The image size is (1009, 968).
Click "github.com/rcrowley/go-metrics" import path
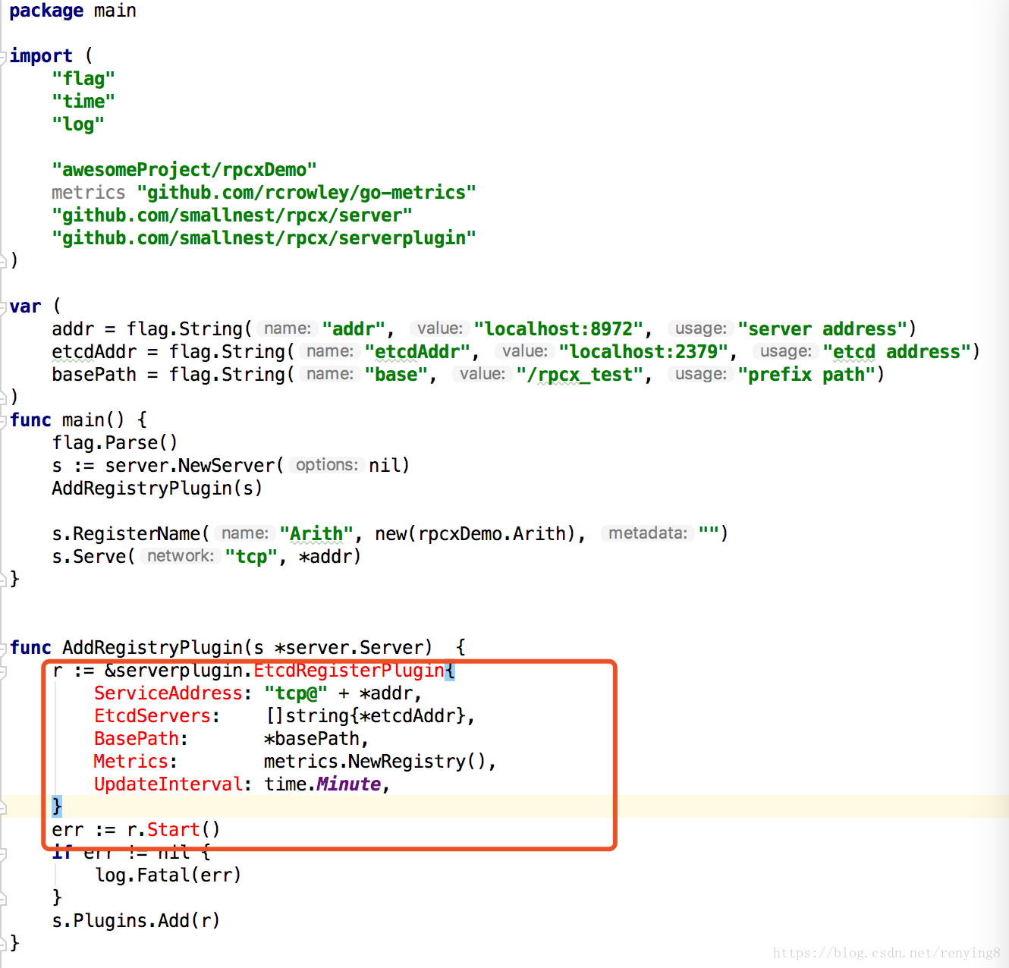(306, 193)
